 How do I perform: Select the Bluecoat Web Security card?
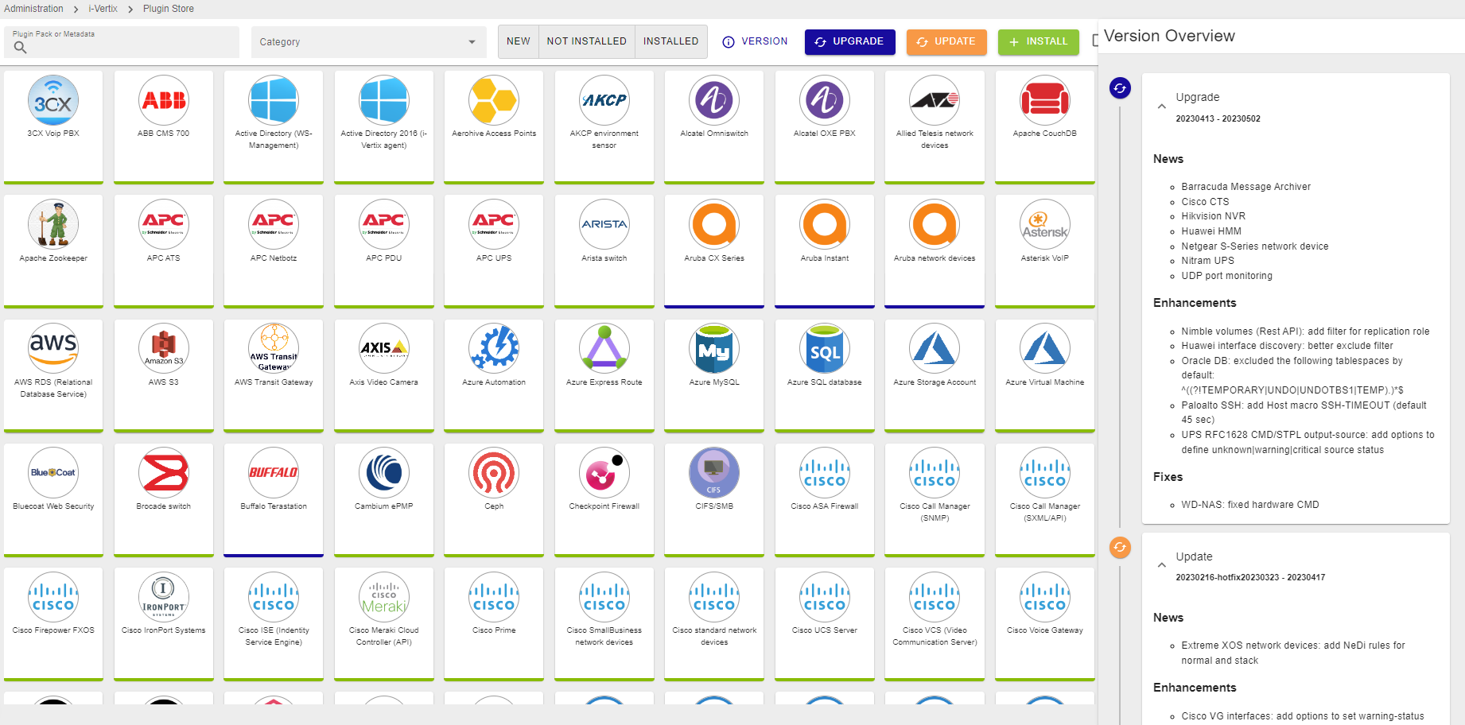(53, 499)
